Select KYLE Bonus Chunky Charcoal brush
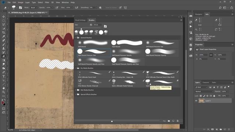 pyautogui.click(x=94, y=83)
